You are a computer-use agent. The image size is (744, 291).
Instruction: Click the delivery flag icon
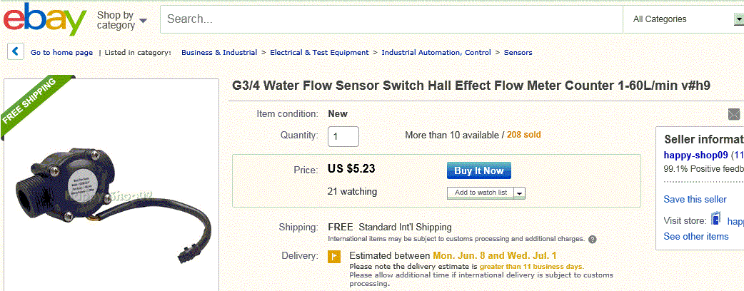(x=334, y=256)
